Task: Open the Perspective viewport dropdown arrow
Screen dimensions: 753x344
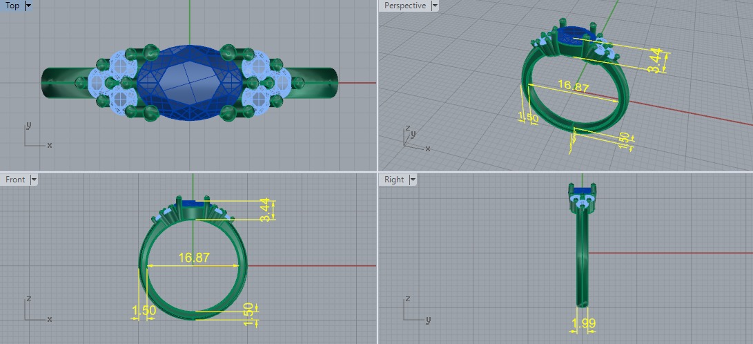Action: pyautogui.click(x=435, y=6)
